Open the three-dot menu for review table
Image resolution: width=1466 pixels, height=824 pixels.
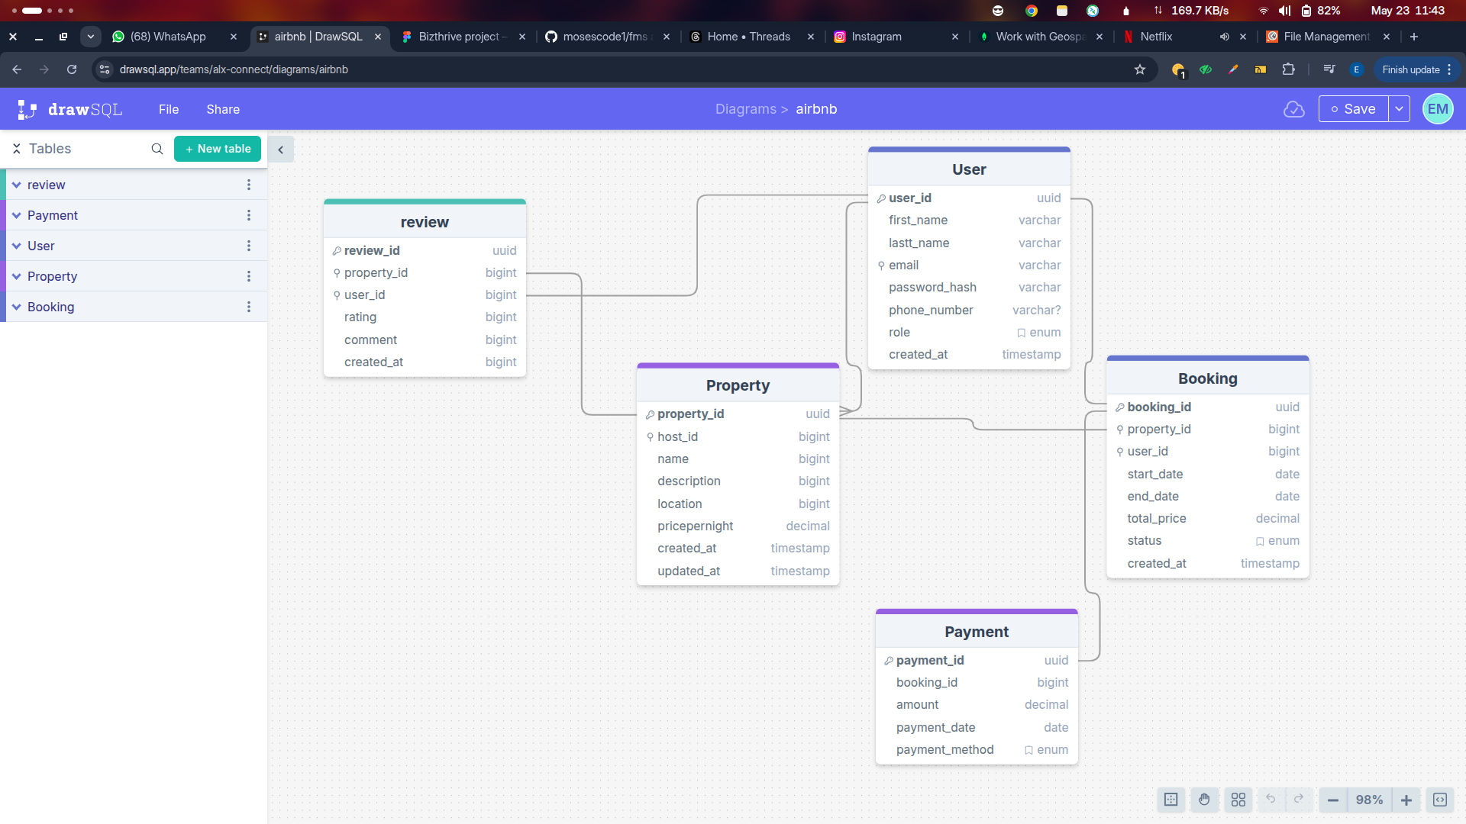248,185
